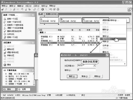Open the 查看 menu
Image resolution: width=133 pixels, height=100 pixels.
pos(13,6)
